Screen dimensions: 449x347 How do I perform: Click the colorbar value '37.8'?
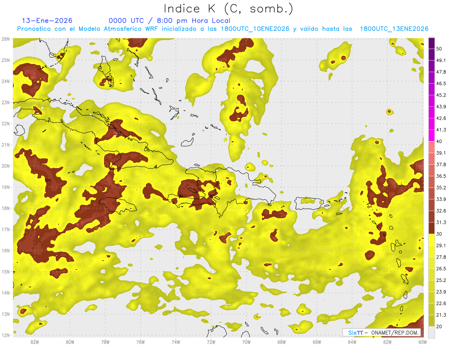click(441, 164)
